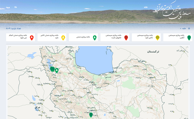Click خانه breadcrumb link
This screenshot has width=194, height=119.
(x=184, y=28)
